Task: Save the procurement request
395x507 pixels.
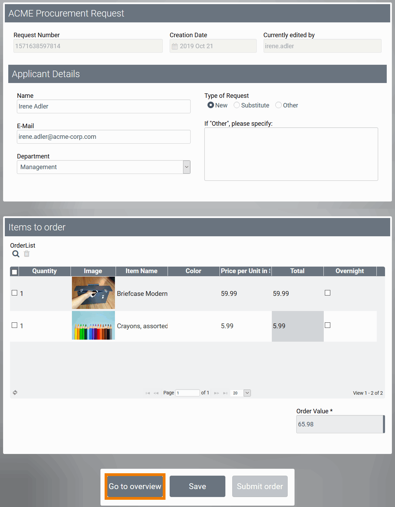Action: [x=197, y=486]
